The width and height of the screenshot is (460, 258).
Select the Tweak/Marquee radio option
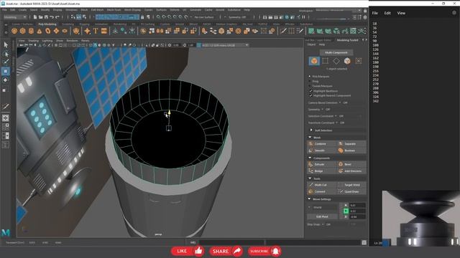point(310,86)
